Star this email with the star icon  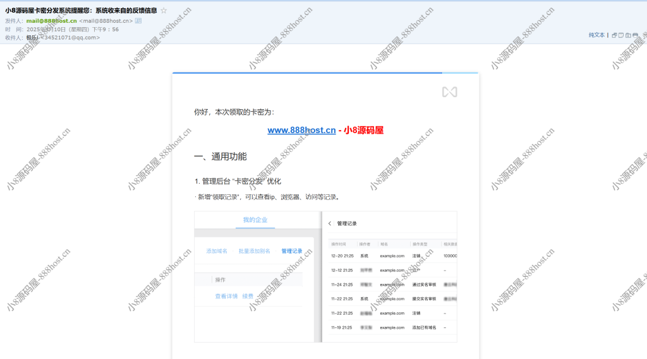coord(164,10)
